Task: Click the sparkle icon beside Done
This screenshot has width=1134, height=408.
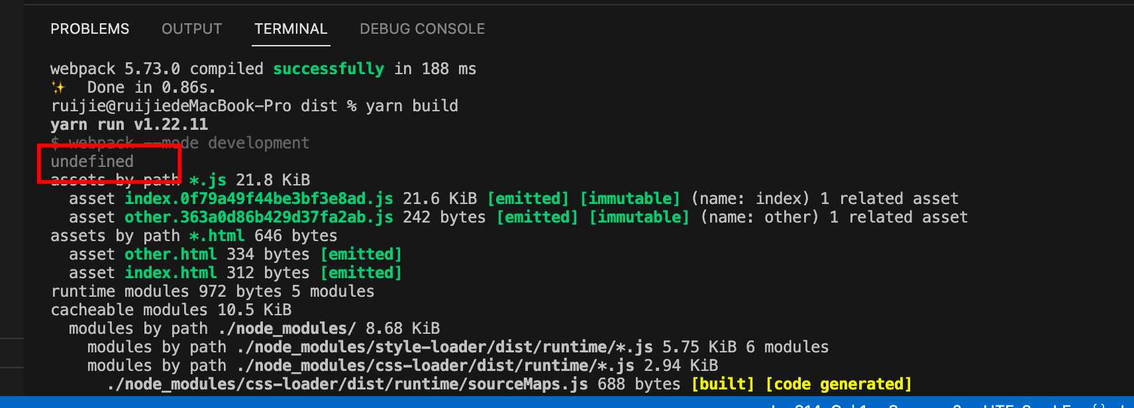Action: tap(58, 87)
